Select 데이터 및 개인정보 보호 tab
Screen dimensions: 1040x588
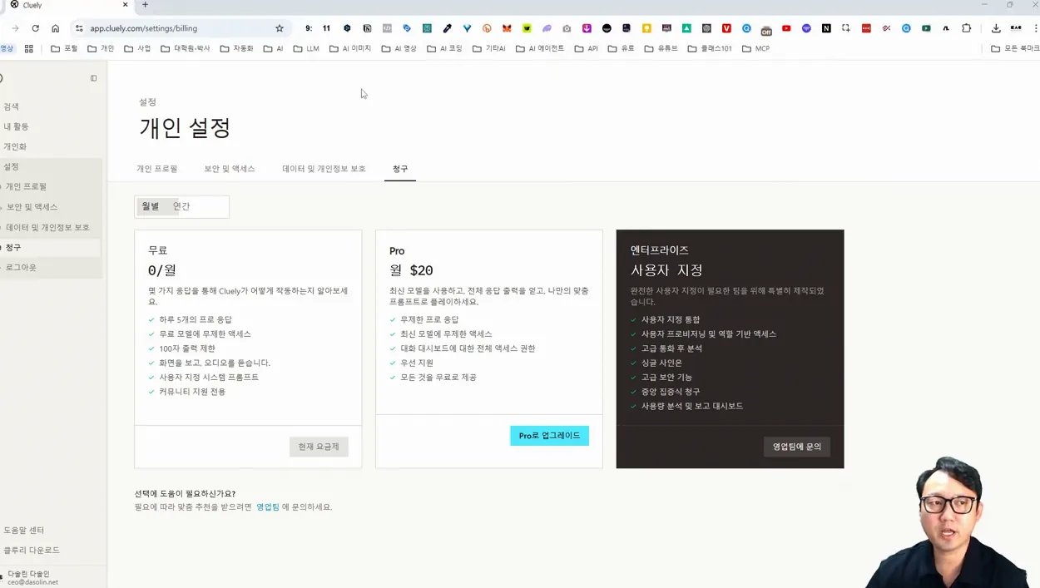(x=324, y=169)
